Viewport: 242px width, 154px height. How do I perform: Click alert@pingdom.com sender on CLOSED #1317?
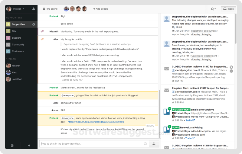(186, 70)
